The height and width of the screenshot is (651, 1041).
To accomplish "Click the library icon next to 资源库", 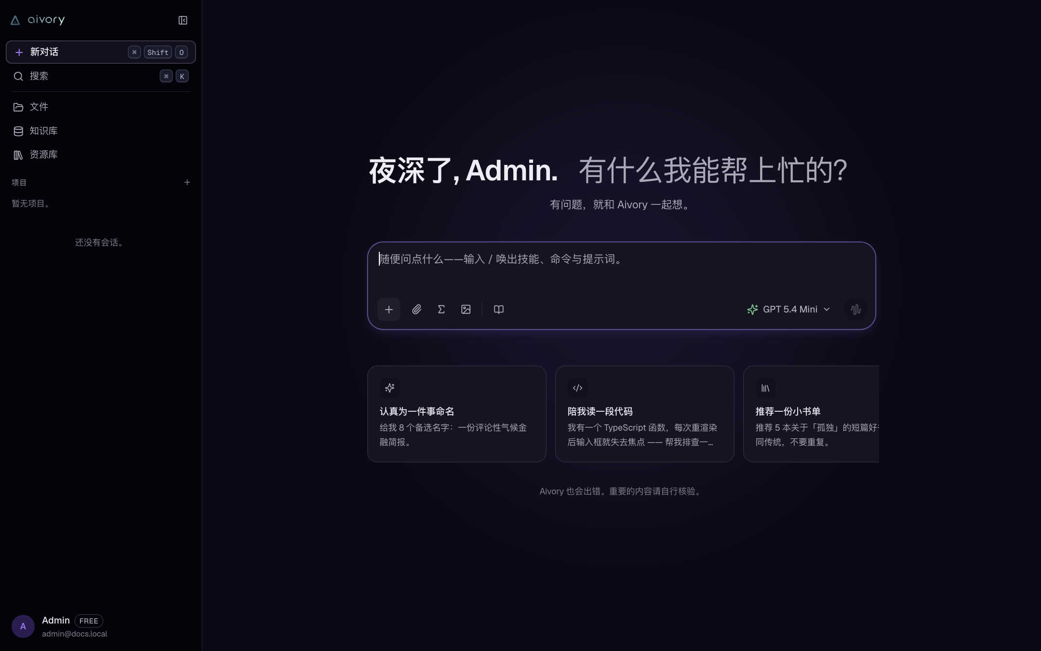I will click(18, 155).
